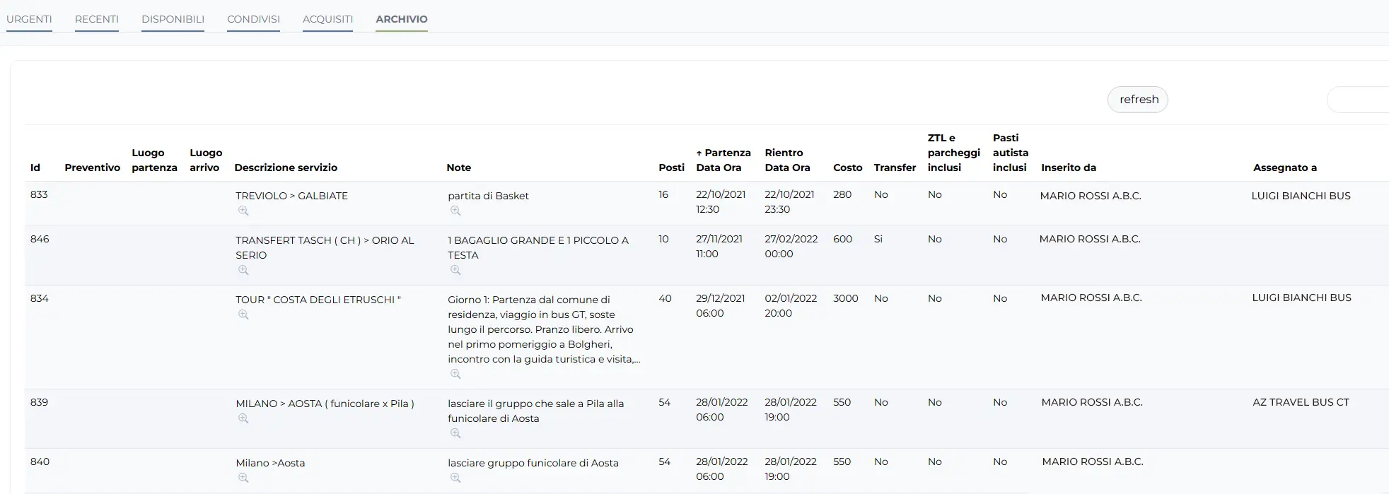
Task: Sort by Inserito da column
Action: coord(1069,167)
